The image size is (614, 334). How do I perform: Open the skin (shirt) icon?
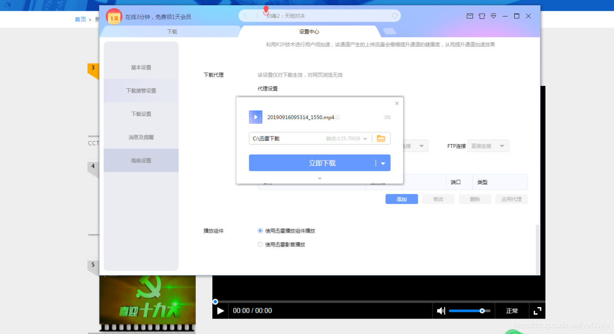[482, 16]
